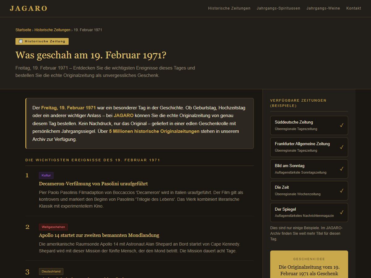Open Jahrgangs-Spirituosen nav menu item
The image size is (371, 278).
pyautogui.click(x=278, y=8)
